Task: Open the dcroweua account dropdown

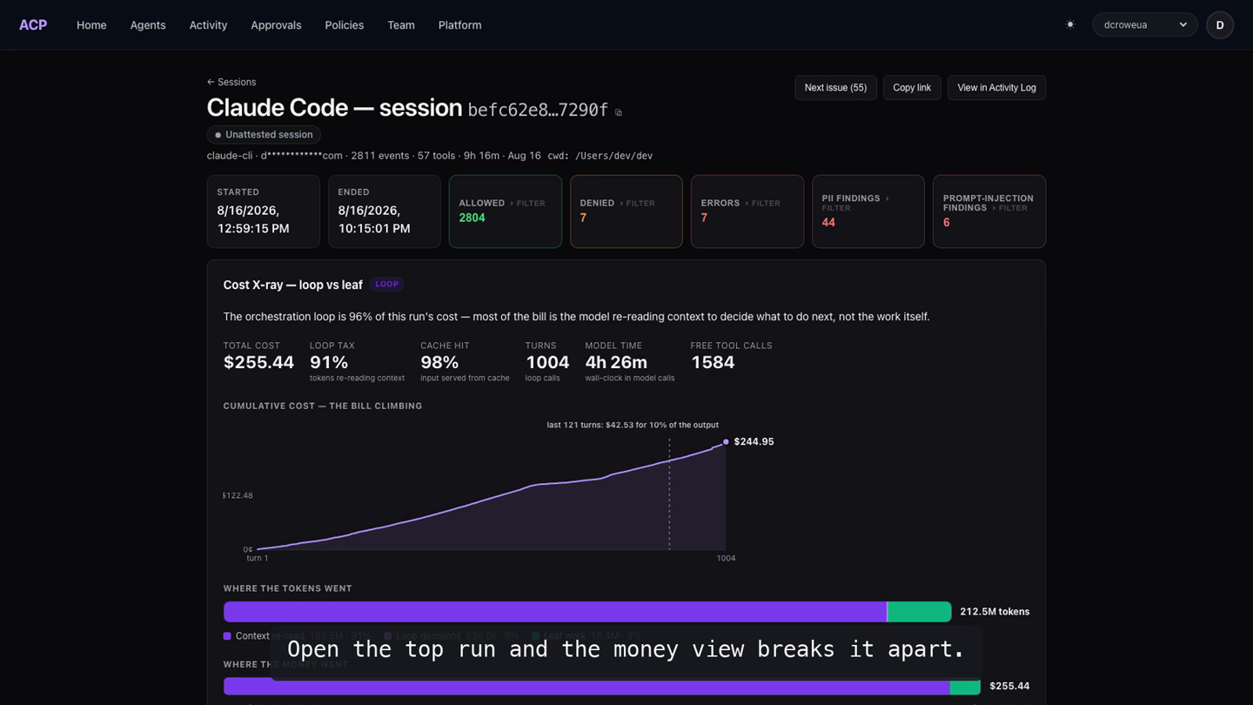Action: tap(1145, 25)
